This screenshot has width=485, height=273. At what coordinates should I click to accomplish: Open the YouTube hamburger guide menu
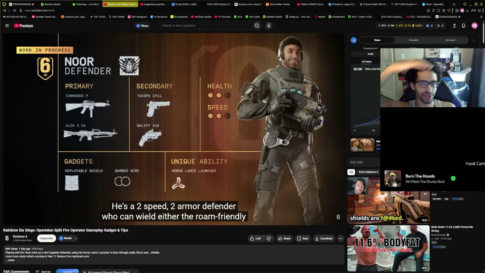(x=7, y=26)
